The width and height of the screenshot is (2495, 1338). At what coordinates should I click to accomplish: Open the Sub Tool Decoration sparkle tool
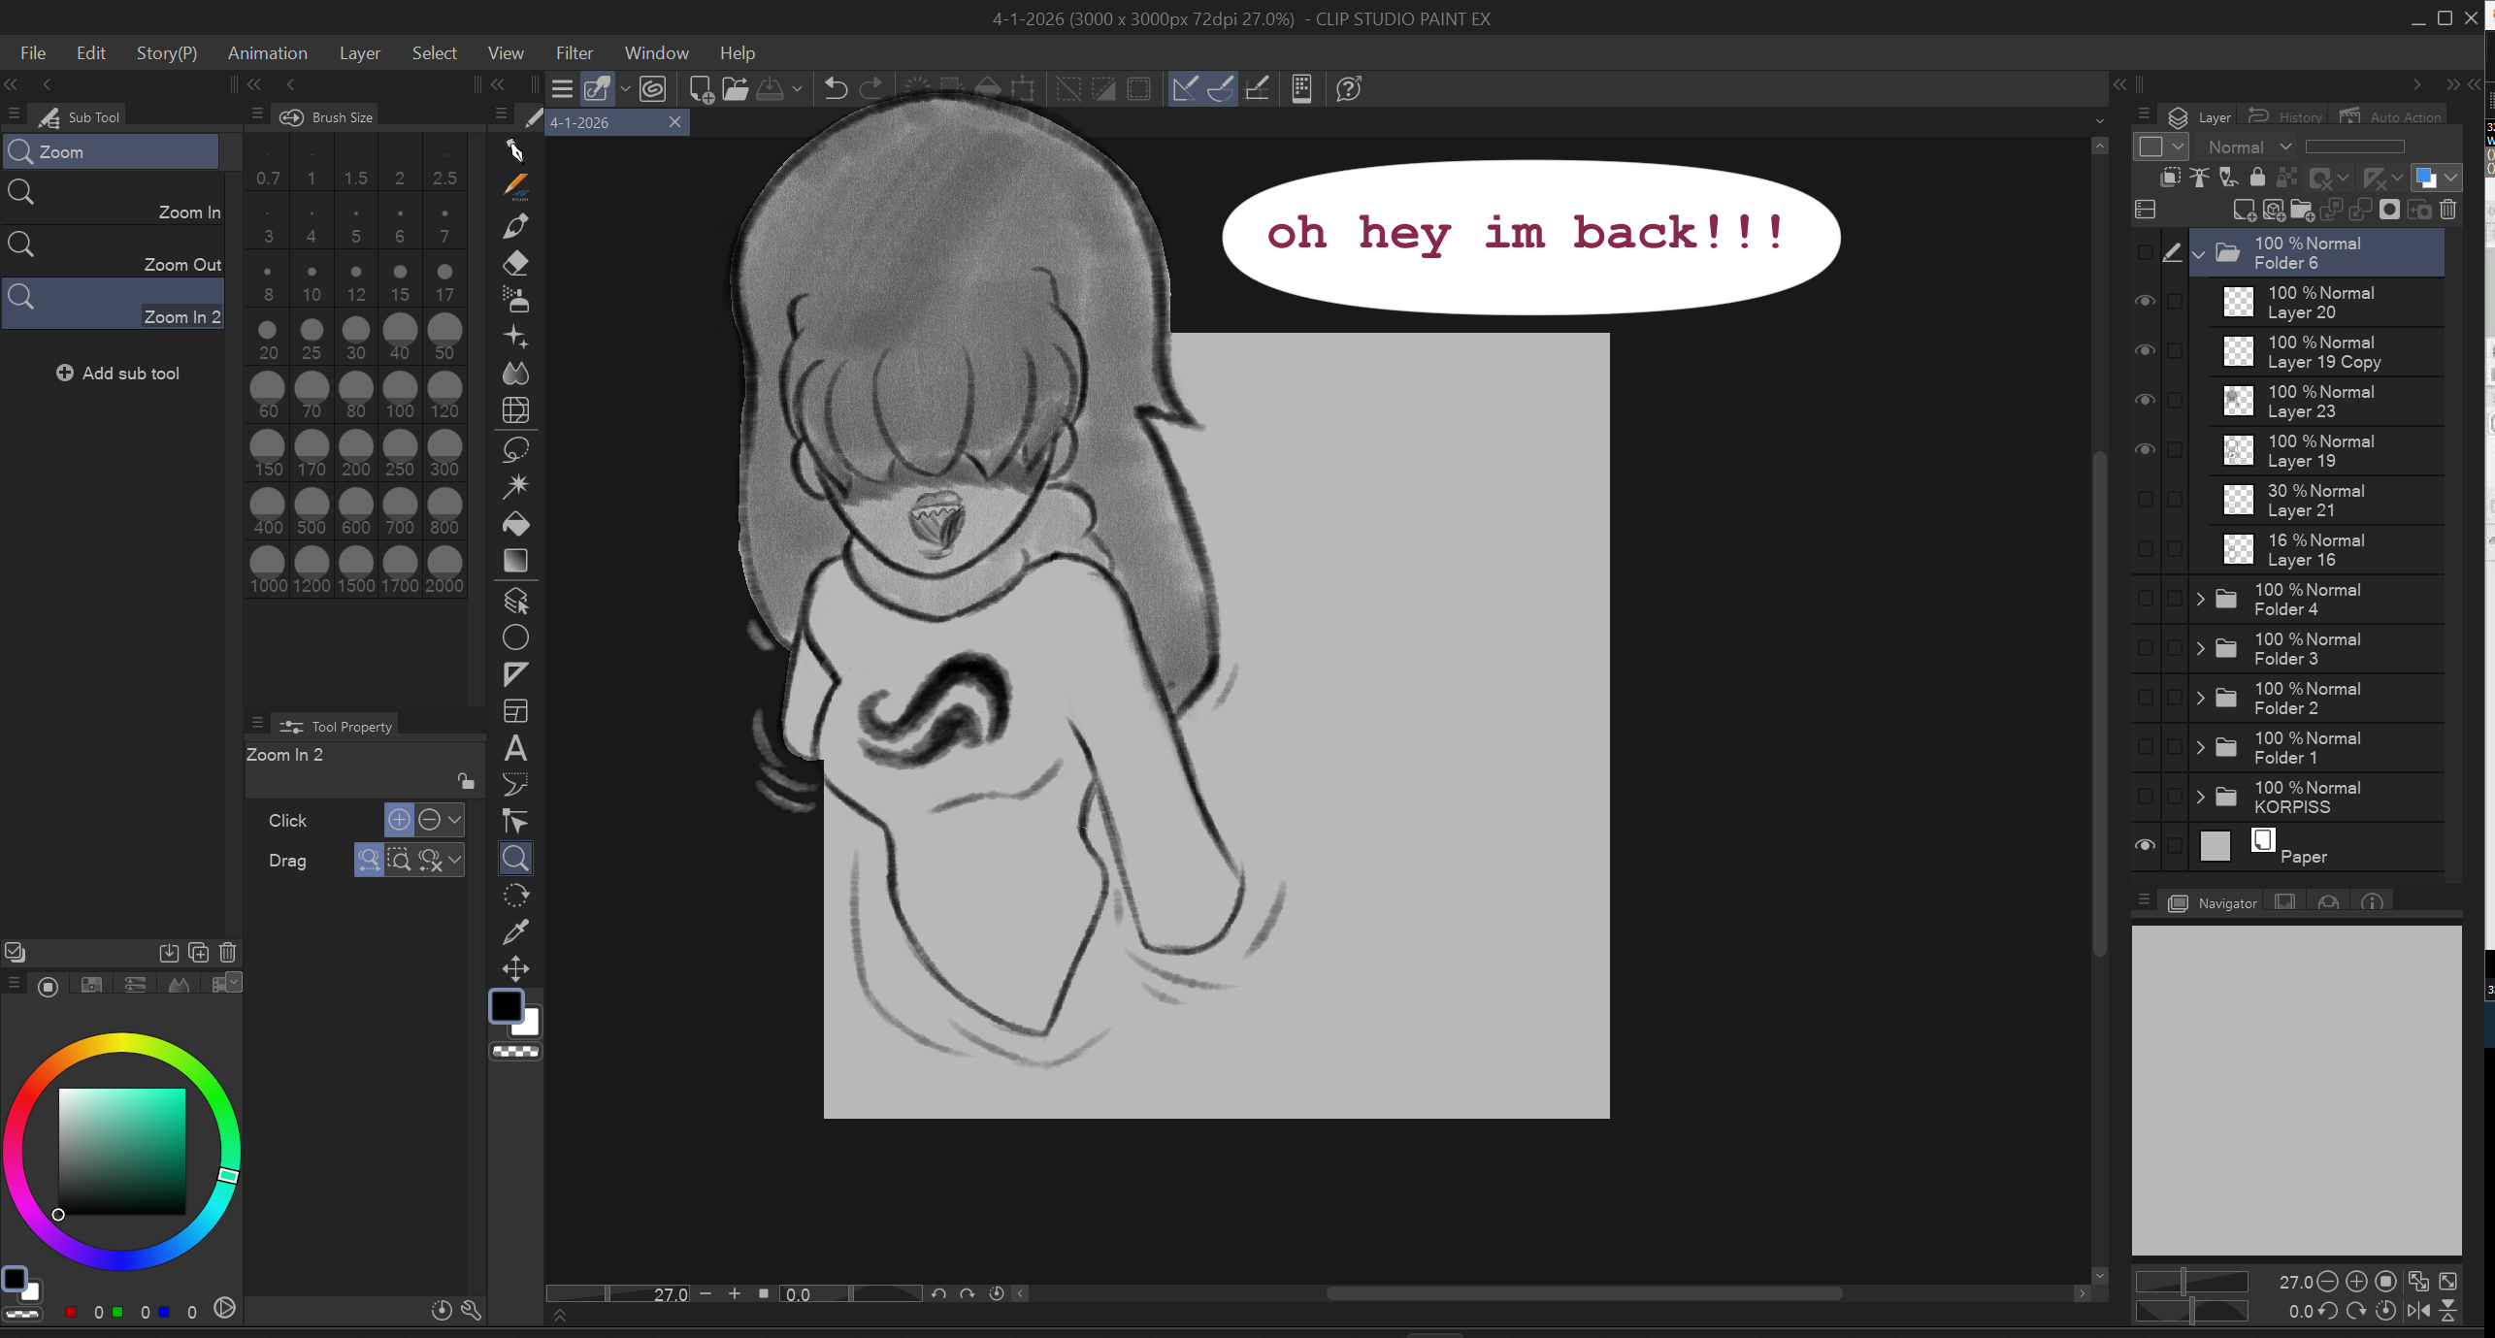tap(515, 337)
